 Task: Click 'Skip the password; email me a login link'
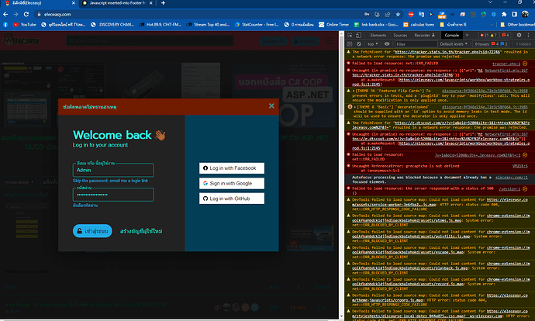[110, 181]
